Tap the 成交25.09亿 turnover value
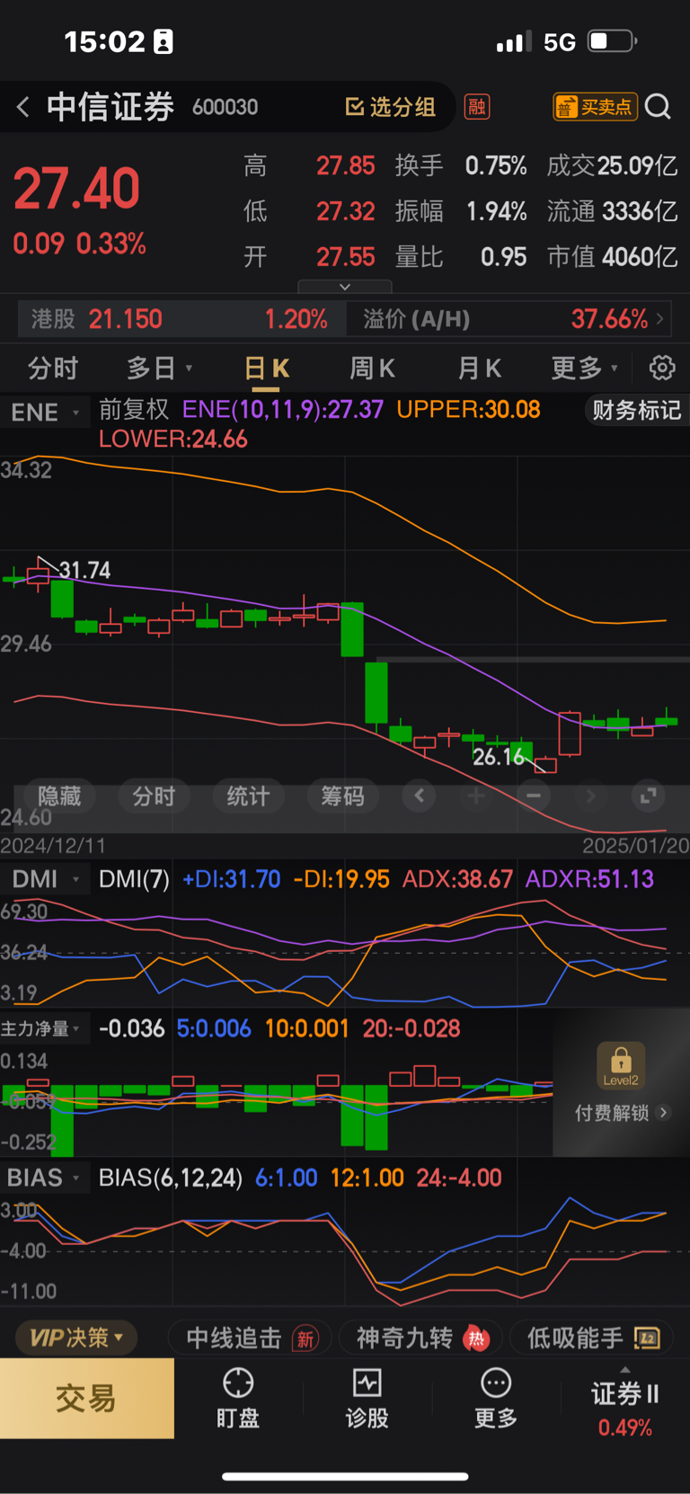This screenshot has height=1494, width=690. click(x=612, y=166)
